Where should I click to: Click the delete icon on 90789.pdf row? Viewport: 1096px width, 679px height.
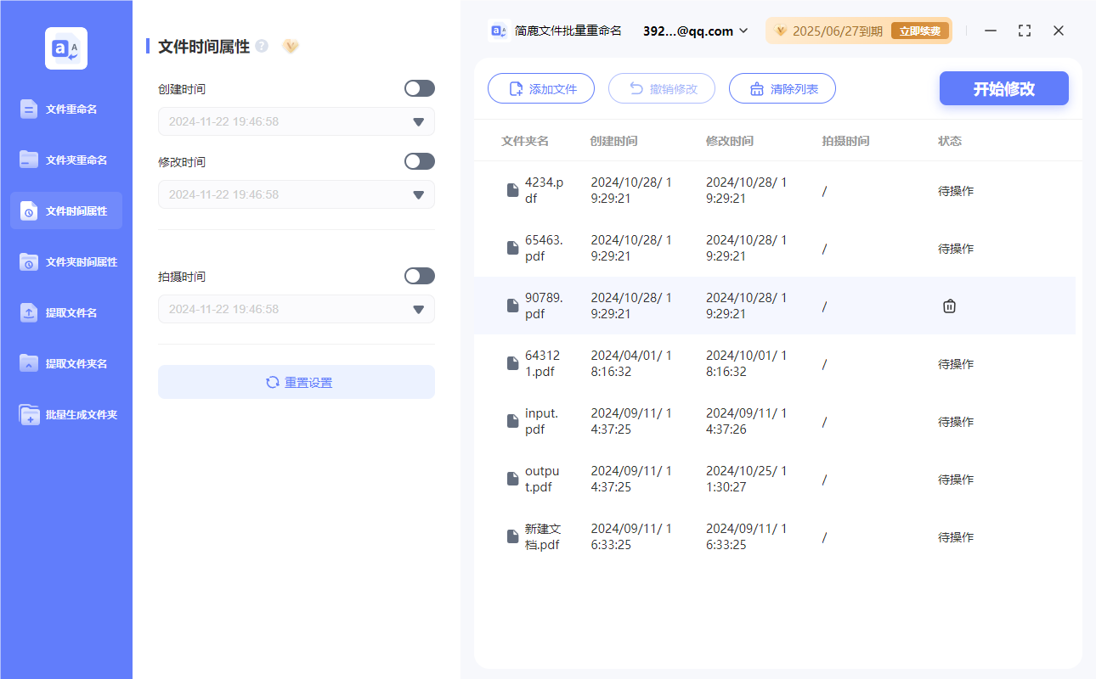949,306
